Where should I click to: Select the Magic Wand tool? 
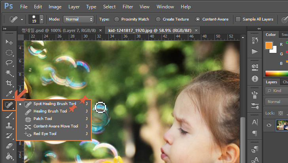(9, 73)
